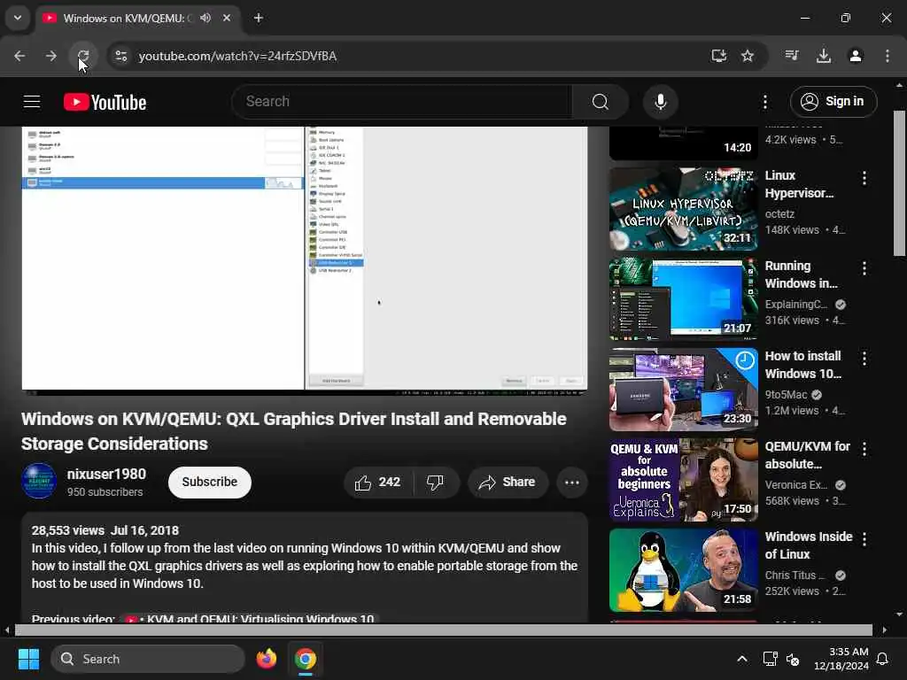This screenshot has width=907, height=680.
Task: View site information icon in address bar
Action: [120, 56]
